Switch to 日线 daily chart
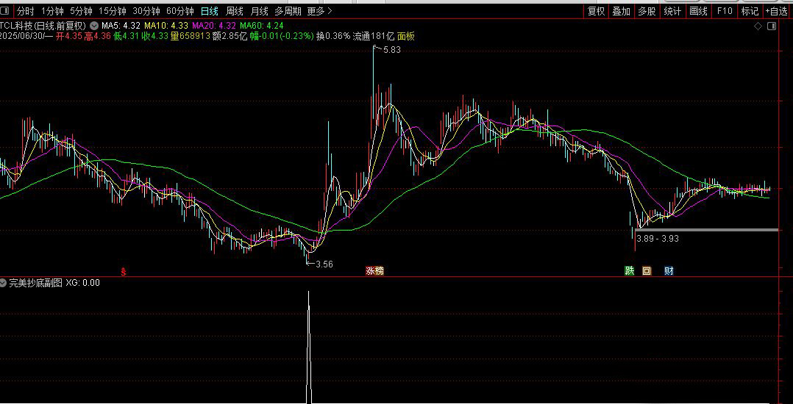 210,11
